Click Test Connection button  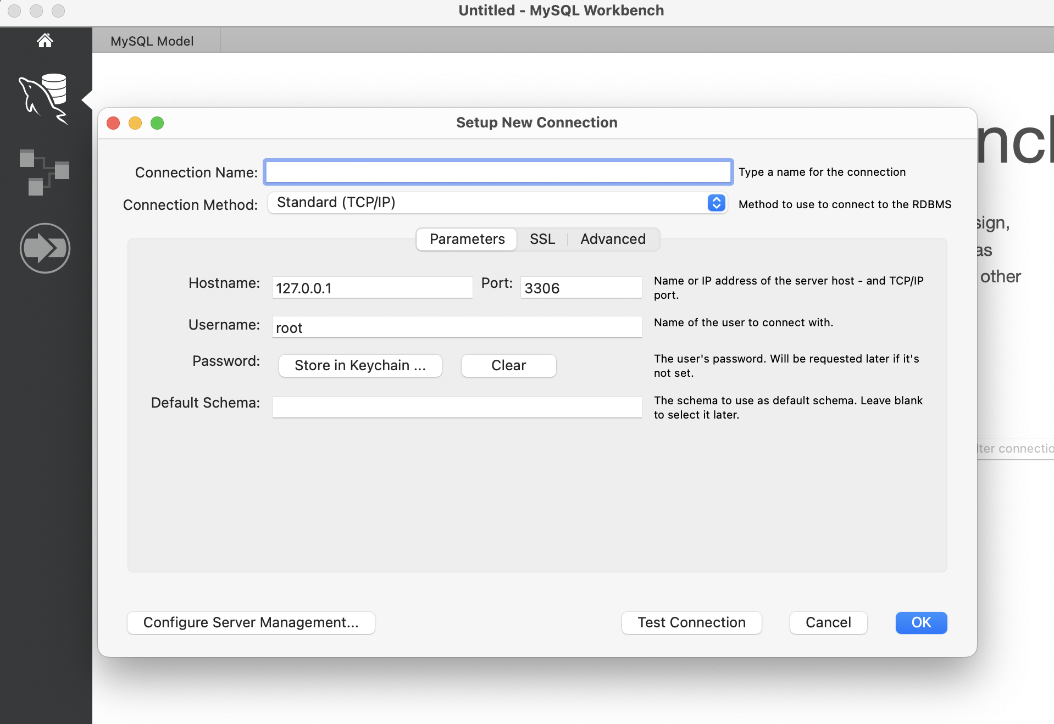pyautogui.click(x=691, y=623)
